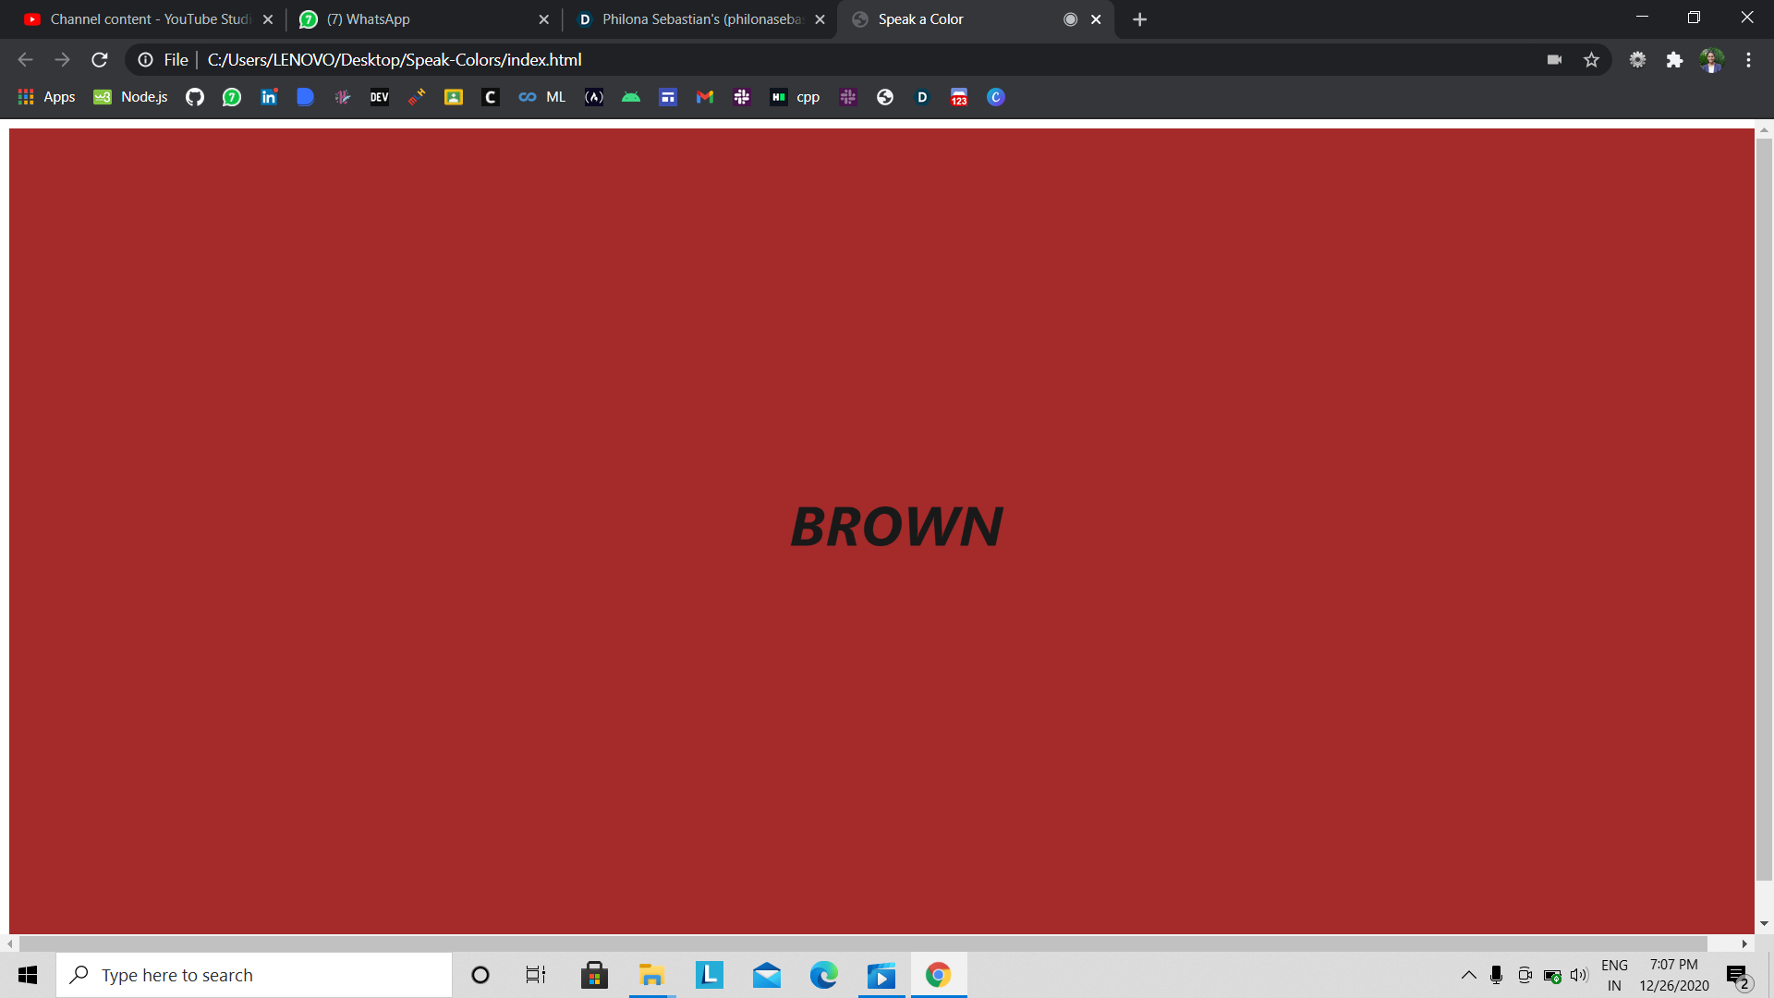Open the Chrome three-dot menu

[1748, 60]
